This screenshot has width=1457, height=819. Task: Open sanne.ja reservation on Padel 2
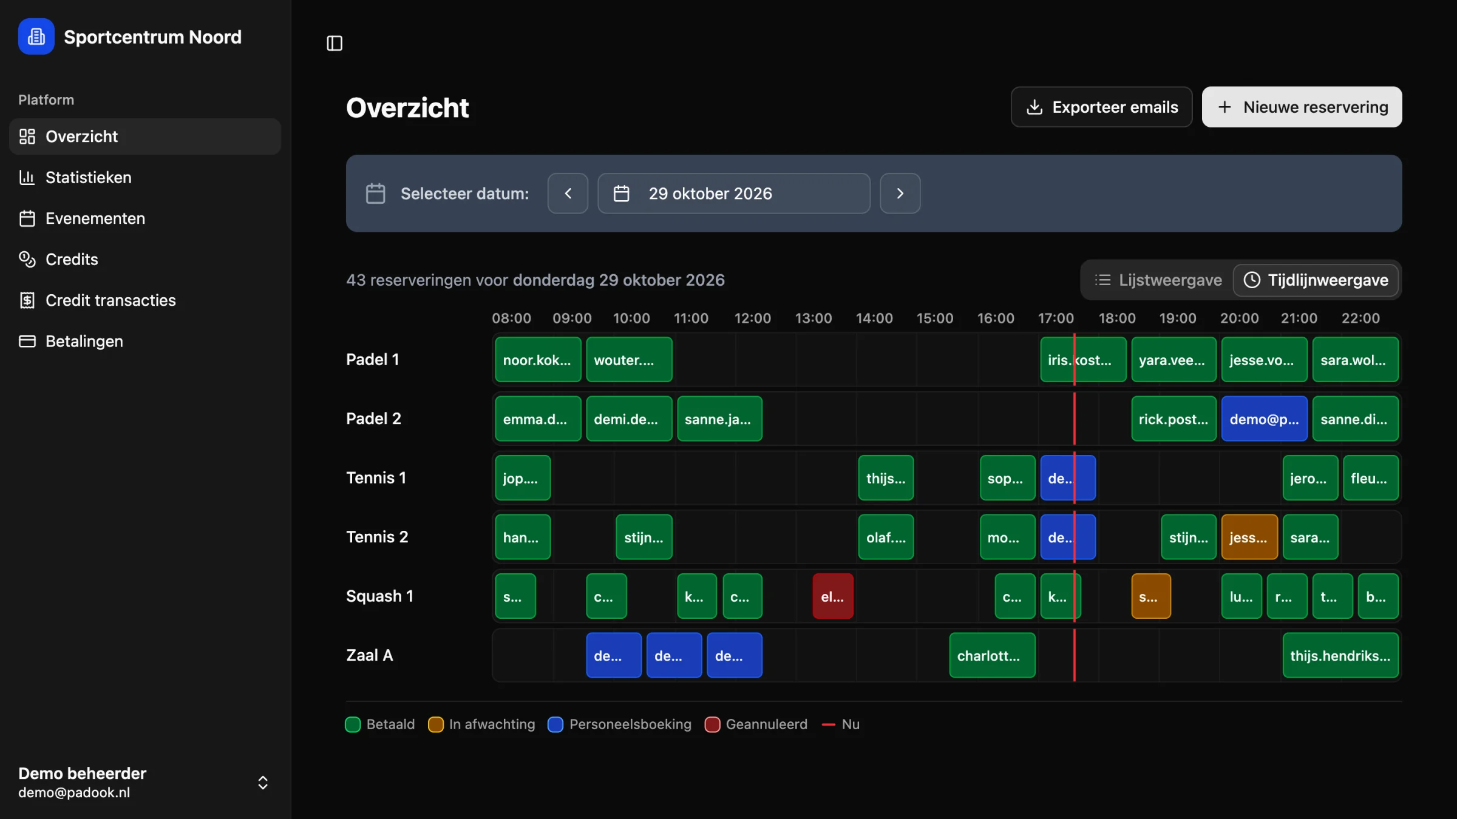point(719,419)
